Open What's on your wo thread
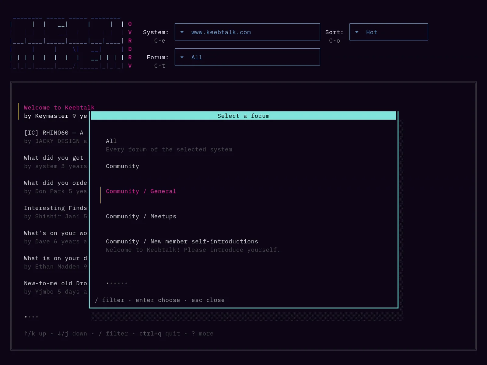This screenshot has height=365, width=487. pyautogui.click(x=55, y=233)
